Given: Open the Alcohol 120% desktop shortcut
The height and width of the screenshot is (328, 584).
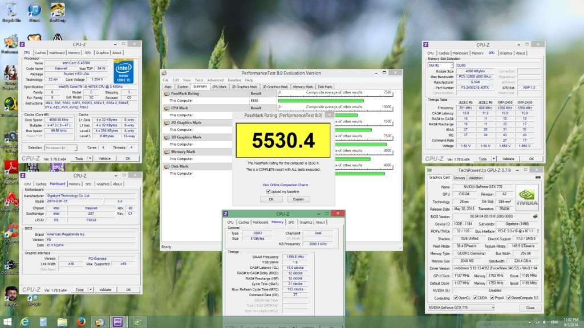Looking at the screenshot, I should pos(11,202).
